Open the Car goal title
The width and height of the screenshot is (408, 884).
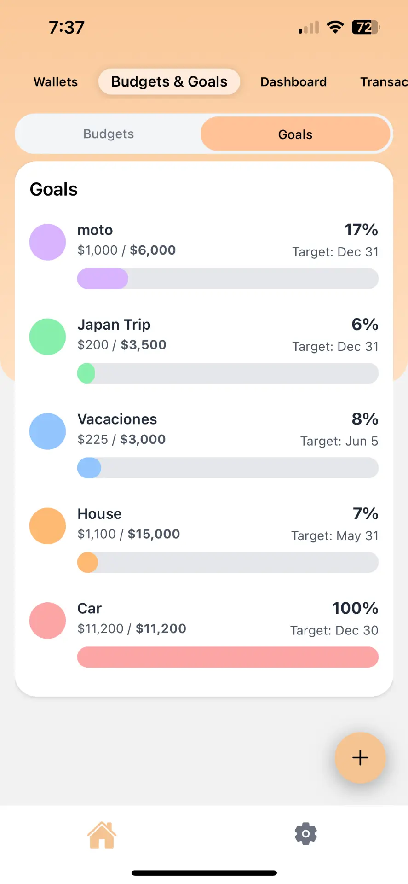click(x=90, y=608)
